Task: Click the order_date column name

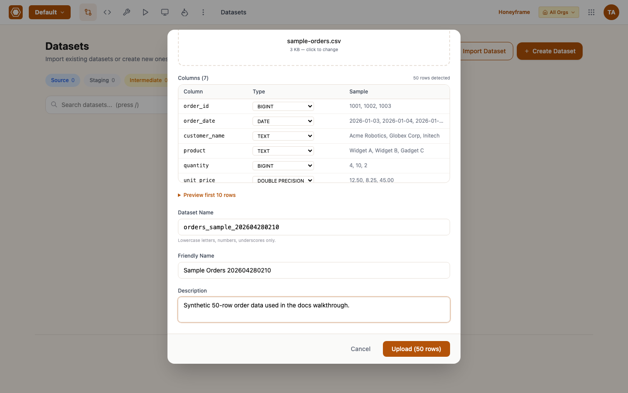Action: (199, 121)
